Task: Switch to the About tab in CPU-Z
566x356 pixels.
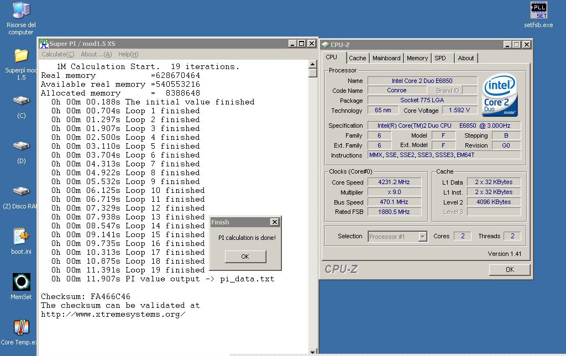Action: 465,58
